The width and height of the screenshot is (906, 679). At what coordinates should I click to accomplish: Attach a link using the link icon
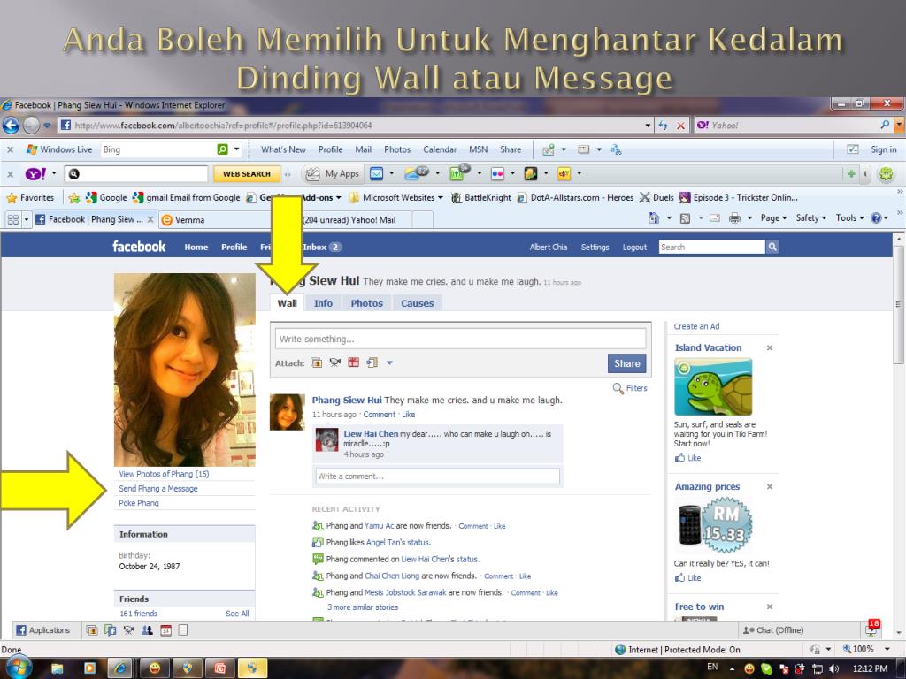(x=372, y=362)
